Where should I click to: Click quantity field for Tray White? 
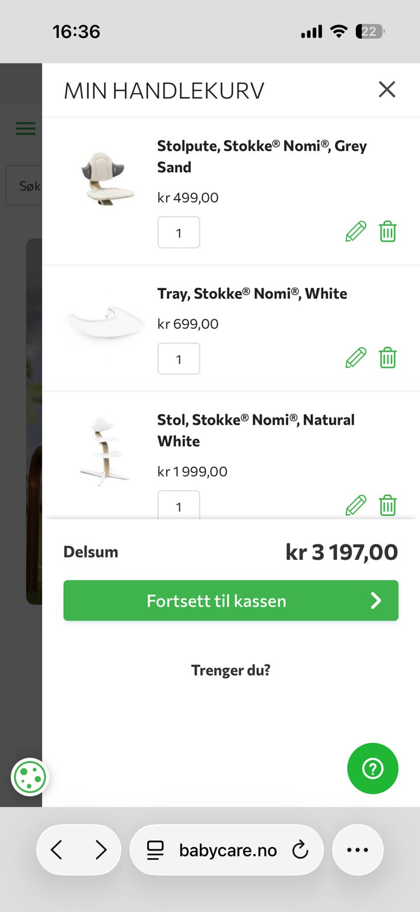point(179,359)
